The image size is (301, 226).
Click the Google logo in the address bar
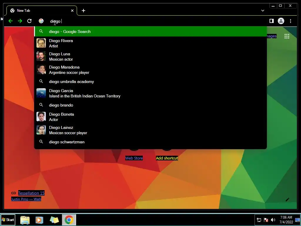[x=41, y=21]
